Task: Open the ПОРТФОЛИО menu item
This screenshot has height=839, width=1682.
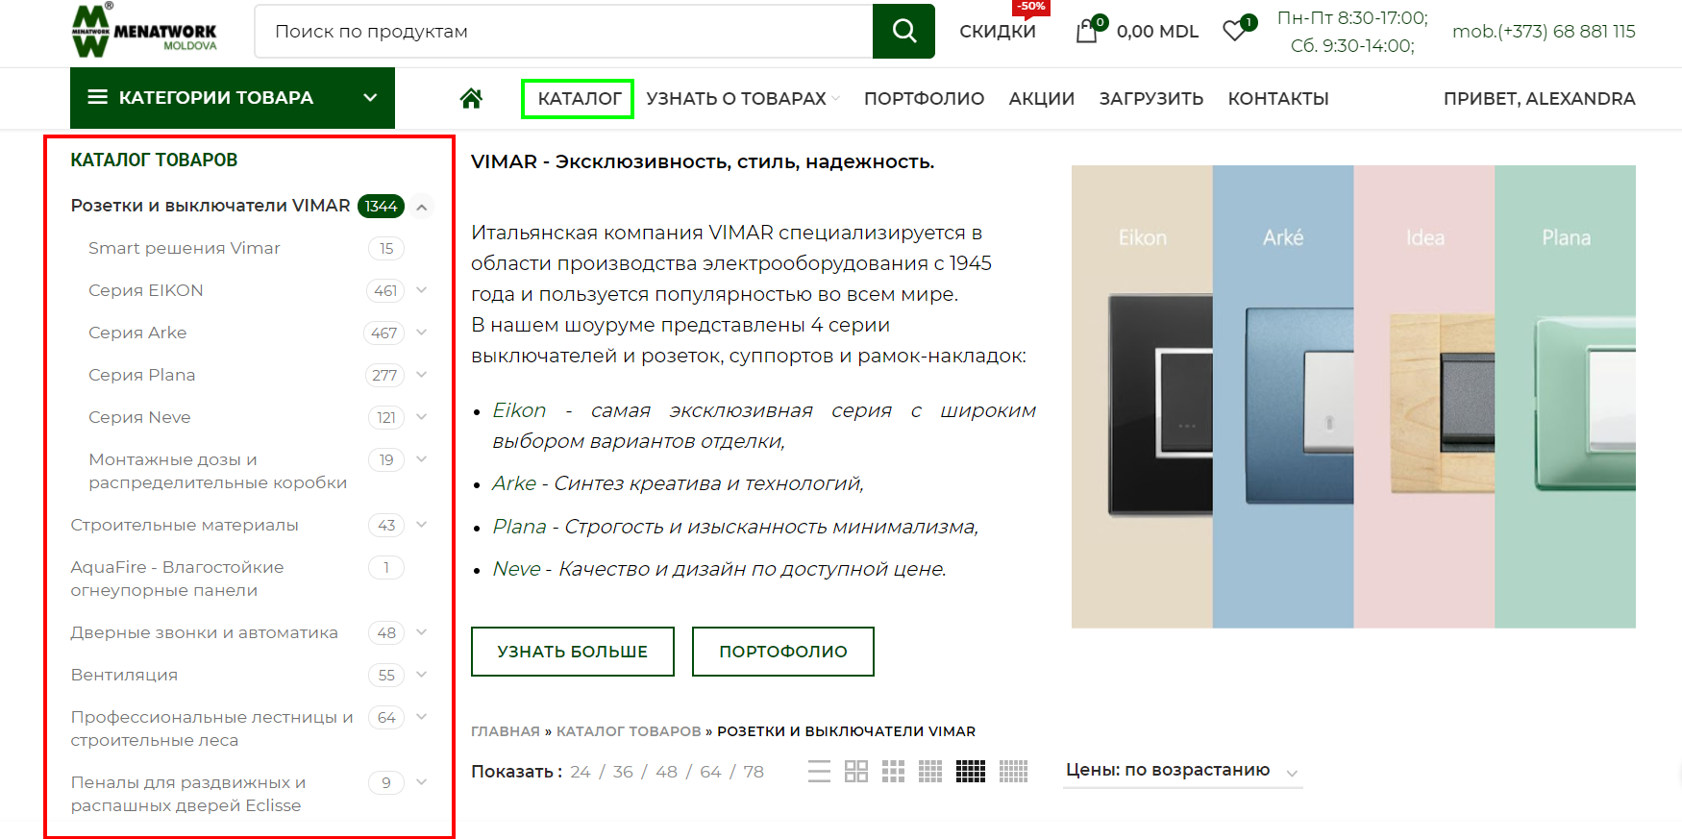Action: point(924,98)
